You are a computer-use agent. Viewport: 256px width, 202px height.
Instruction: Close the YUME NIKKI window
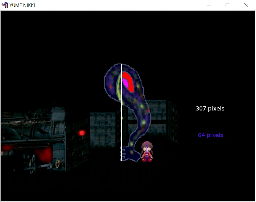(246, 5)
